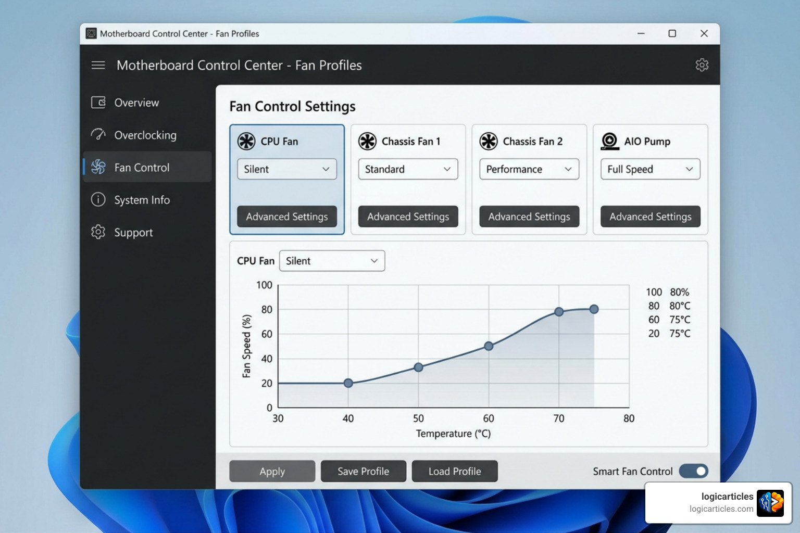
Task: Click the Fan Control Settings heading
Action: coord(292,106)
